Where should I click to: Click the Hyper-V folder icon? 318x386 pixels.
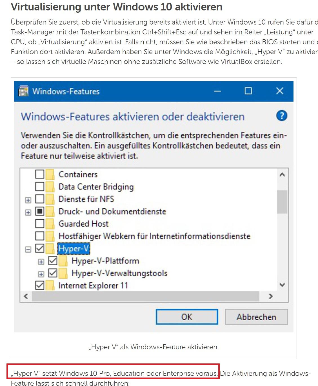(x=50, y=248)
